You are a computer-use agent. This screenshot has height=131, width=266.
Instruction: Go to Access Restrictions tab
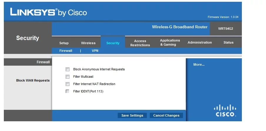click(x=140, y=43)
